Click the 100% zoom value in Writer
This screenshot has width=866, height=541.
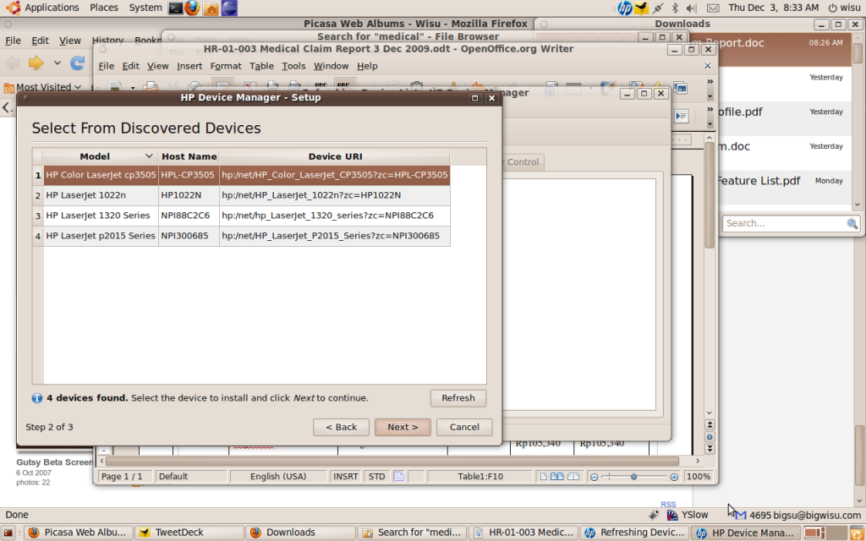[698, 477]
